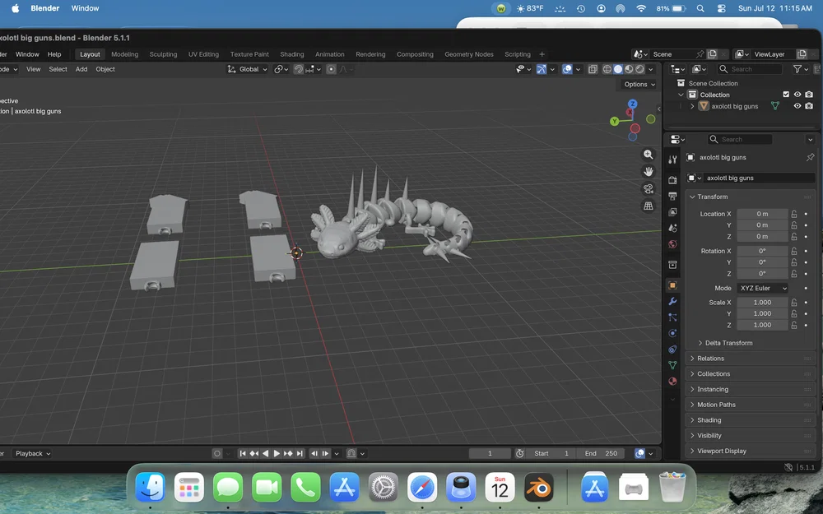This screenshot has height=514, width=823.
Task: Click the End frame field
Action: pos(601,454)
